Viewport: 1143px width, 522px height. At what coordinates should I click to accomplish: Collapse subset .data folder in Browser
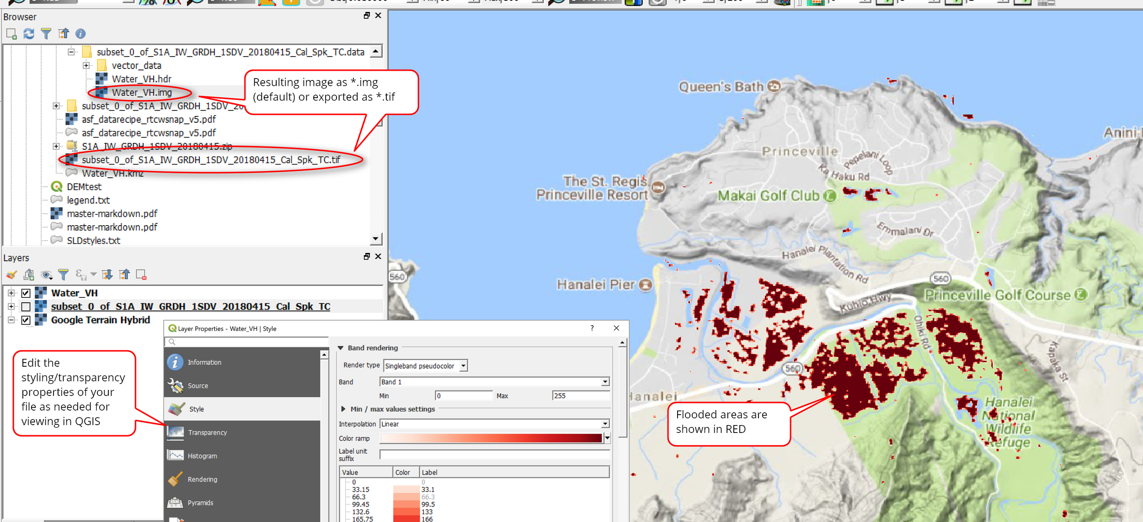[x=71, y=52]
